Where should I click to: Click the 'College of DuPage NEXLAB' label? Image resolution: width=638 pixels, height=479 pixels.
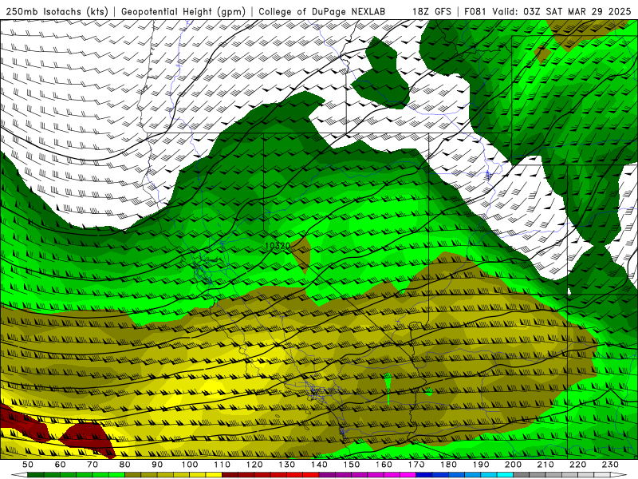pos(322,11)
